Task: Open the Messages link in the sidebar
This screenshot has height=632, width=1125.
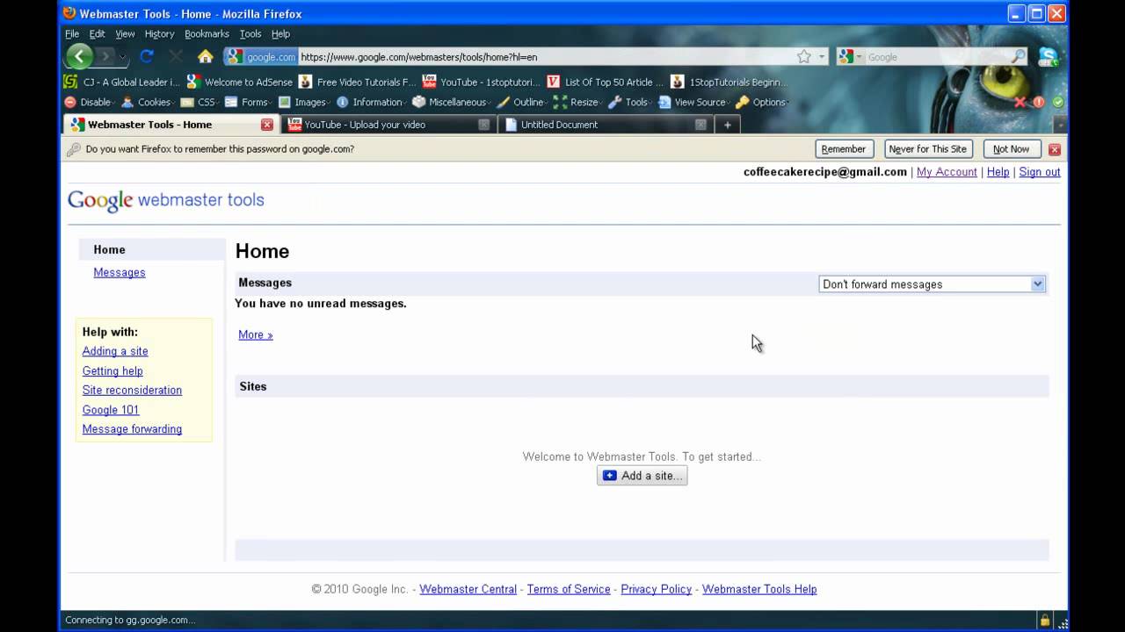Action: coord(120,272)
